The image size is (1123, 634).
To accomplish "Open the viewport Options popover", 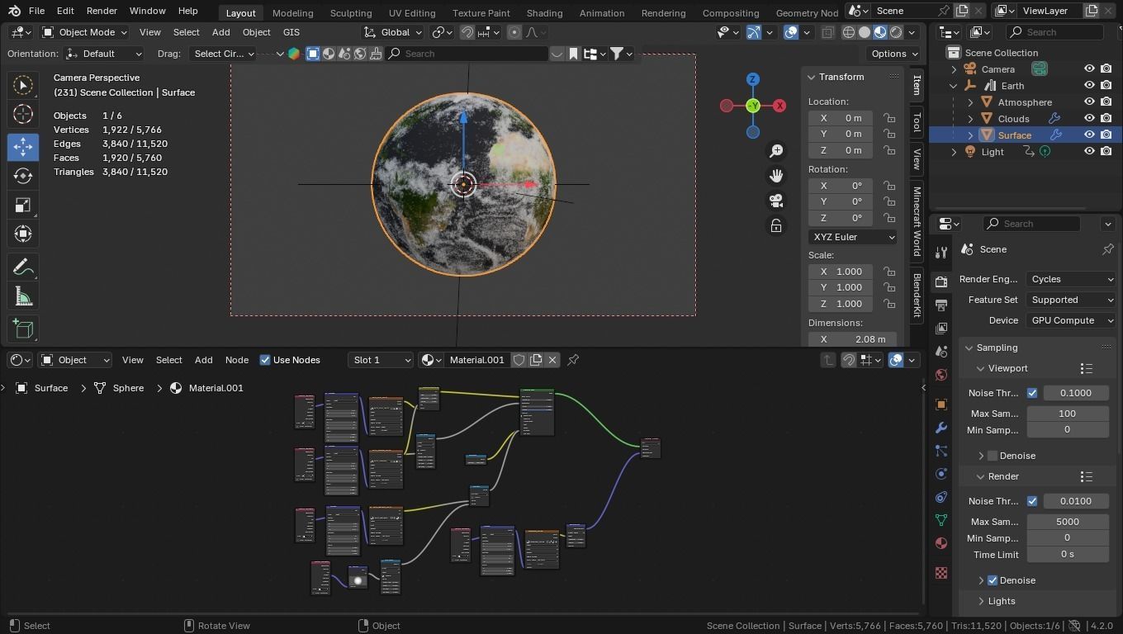I will [895, 54].
